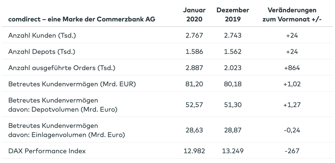Click the January DAX value 12.982
The width and height of the screenshot is (335, 163).
pyautogui.click(x=194, y=151)
